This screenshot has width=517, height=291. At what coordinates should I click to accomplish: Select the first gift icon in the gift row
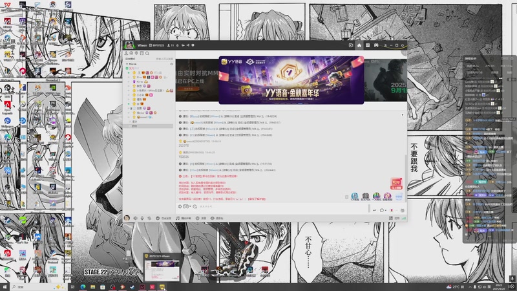tap(354, 197)
